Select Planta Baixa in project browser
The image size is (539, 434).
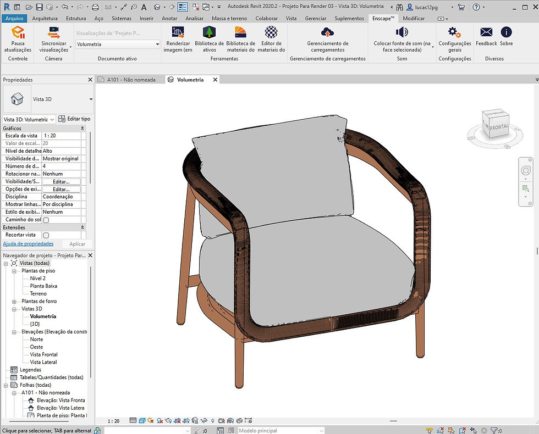pyautogui.click(x=43, y=286)
